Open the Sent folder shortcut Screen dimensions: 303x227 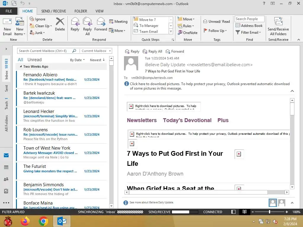coord(6,88)
